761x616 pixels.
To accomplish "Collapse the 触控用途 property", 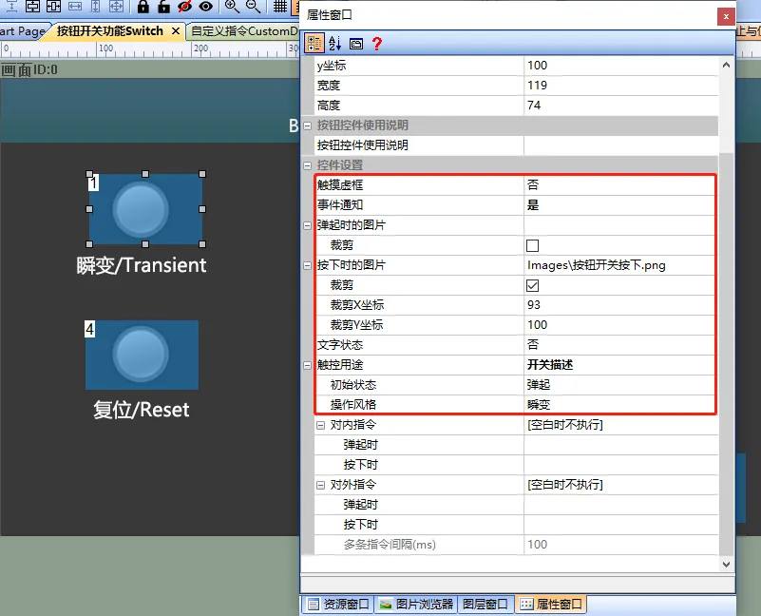I will pyautogui.click(x=307, y=365).
